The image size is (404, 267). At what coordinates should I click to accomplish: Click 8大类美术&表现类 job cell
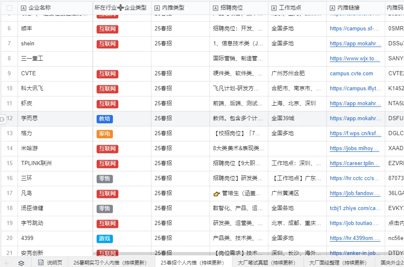[x=239, y=148]
